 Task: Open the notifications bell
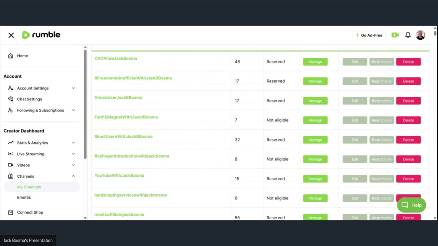click(408, 35)
